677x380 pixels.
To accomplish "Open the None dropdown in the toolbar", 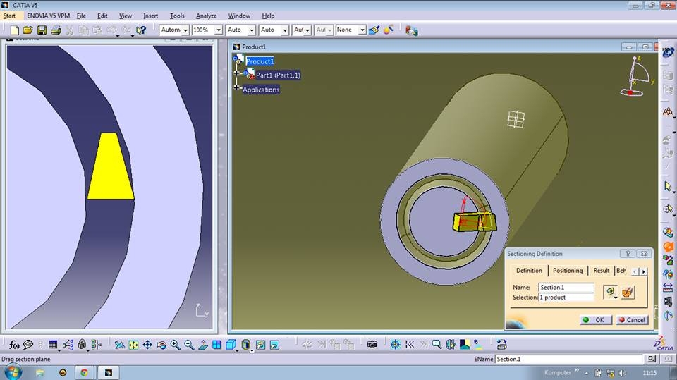I will coord(362,30).
